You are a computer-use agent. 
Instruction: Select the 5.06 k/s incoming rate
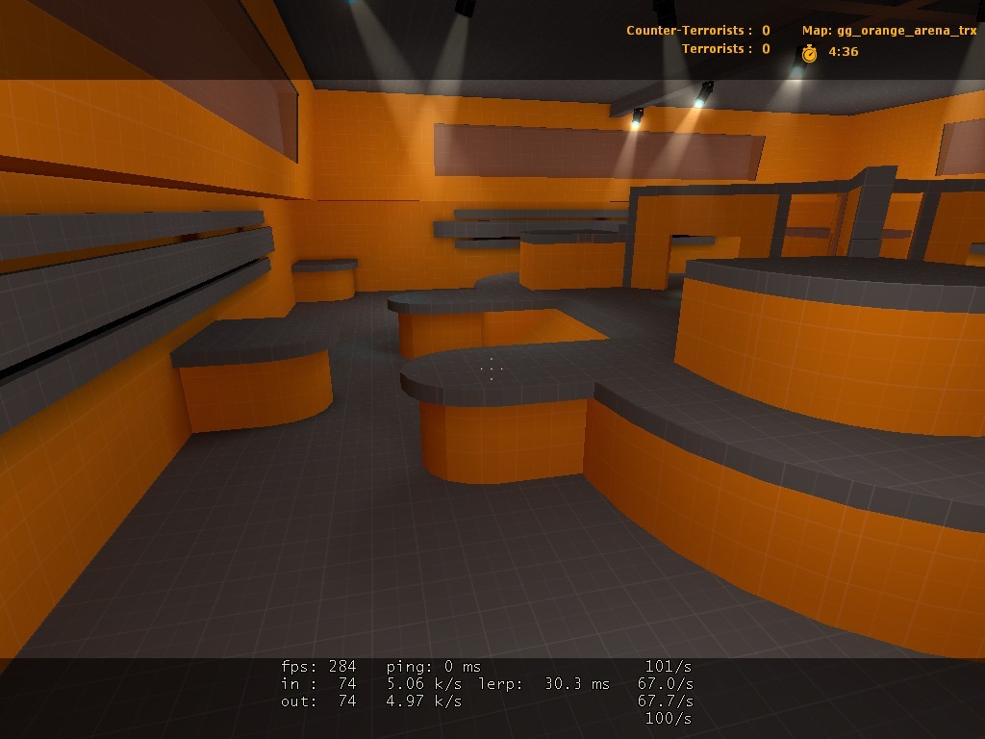[424, 684]
